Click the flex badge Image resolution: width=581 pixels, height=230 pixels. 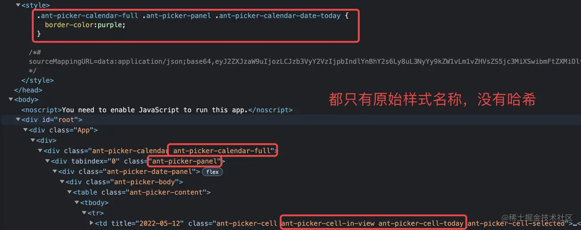213,172
